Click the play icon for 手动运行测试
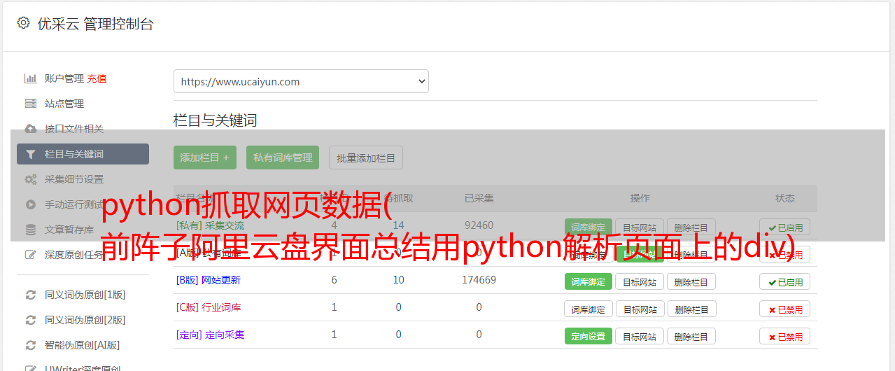This screenshot has width=895, height=371. 30,204
